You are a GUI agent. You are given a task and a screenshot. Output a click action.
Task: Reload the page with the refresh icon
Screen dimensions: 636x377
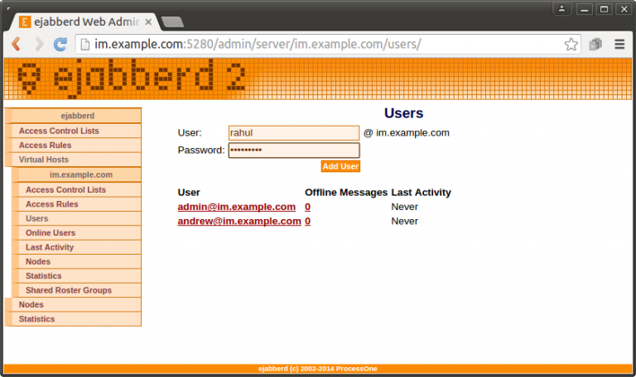coord(60,45)
